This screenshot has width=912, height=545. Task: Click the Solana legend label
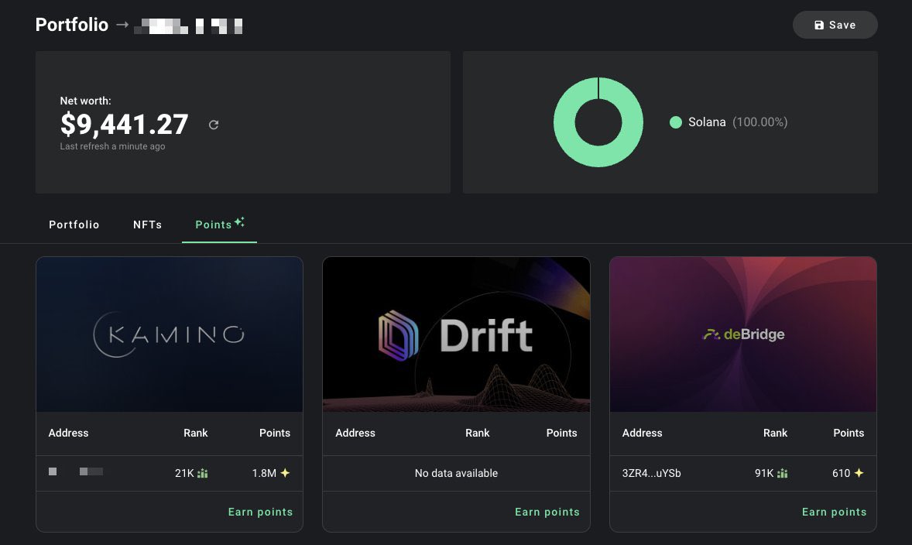tap(707, 122)
